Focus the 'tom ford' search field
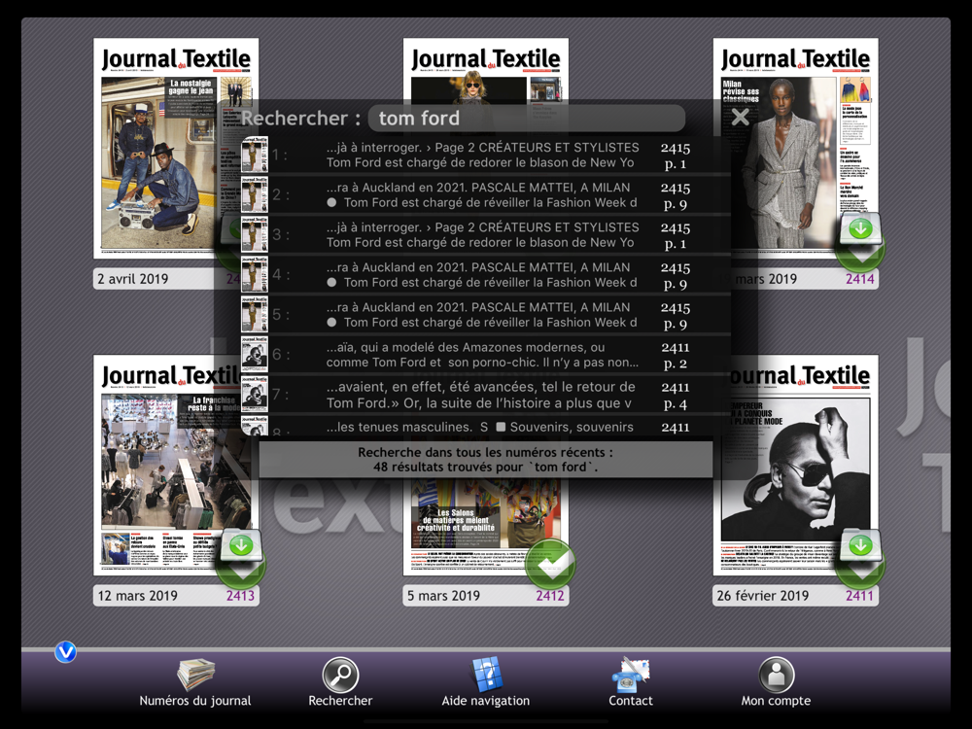The height and width of the screenshot is (729, 972). pyautogui.click(x=526, y=118)
